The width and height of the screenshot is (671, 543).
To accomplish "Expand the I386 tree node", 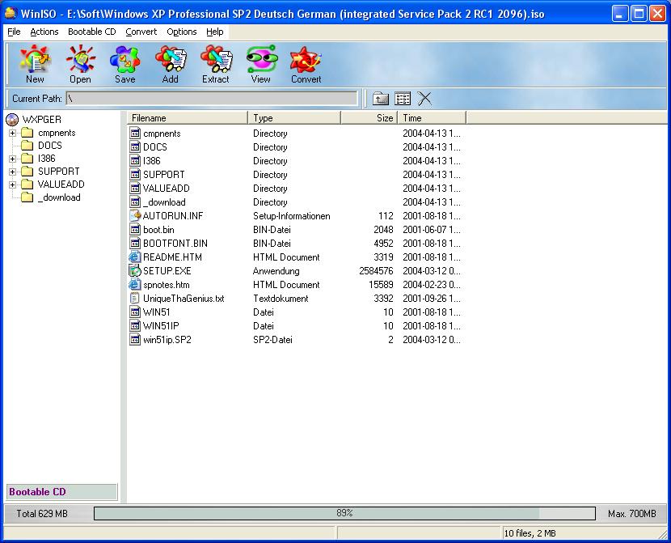I will click(x=12, y=159).
